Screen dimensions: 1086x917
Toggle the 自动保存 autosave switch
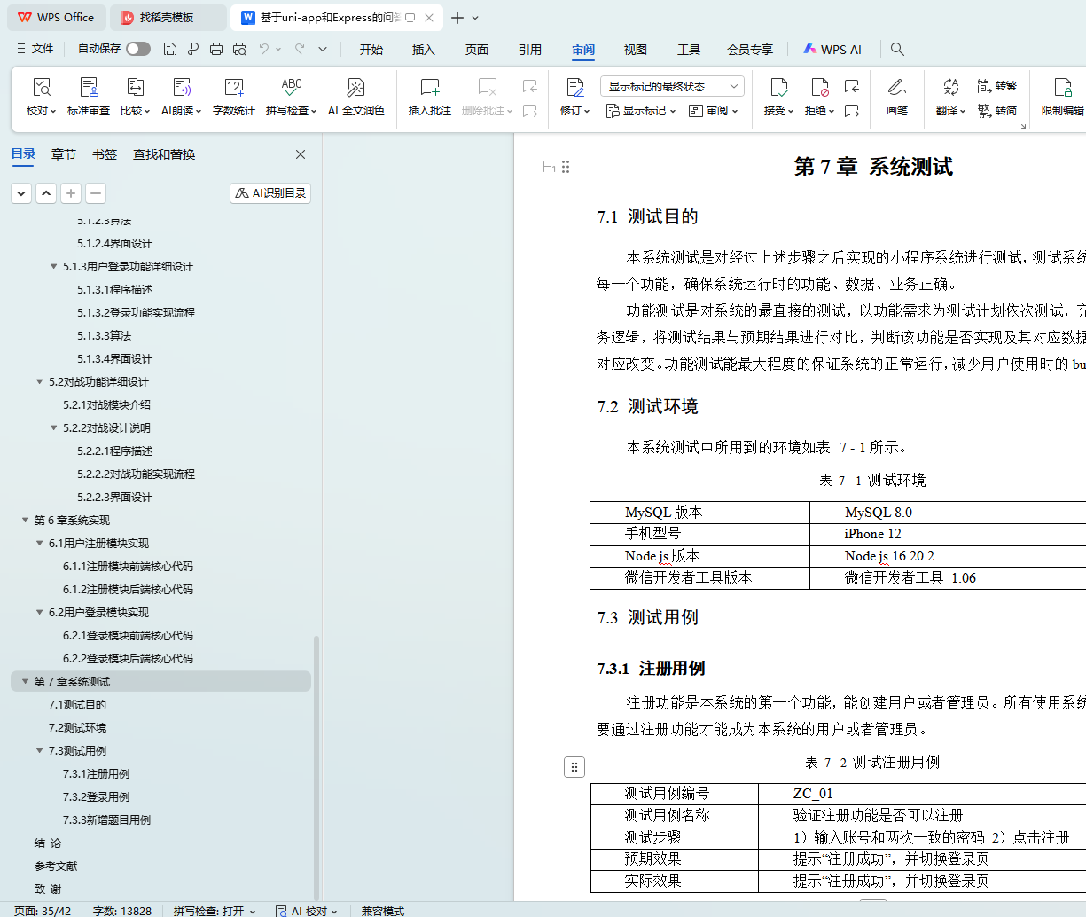(x=138, y=49)
